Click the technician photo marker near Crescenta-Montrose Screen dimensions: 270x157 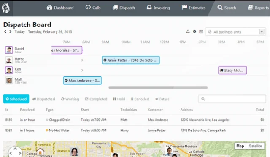(169, 151)
